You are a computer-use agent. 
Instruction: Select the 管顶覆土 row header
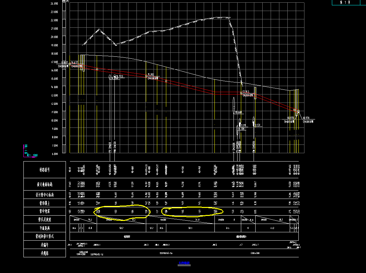[44, 203]
